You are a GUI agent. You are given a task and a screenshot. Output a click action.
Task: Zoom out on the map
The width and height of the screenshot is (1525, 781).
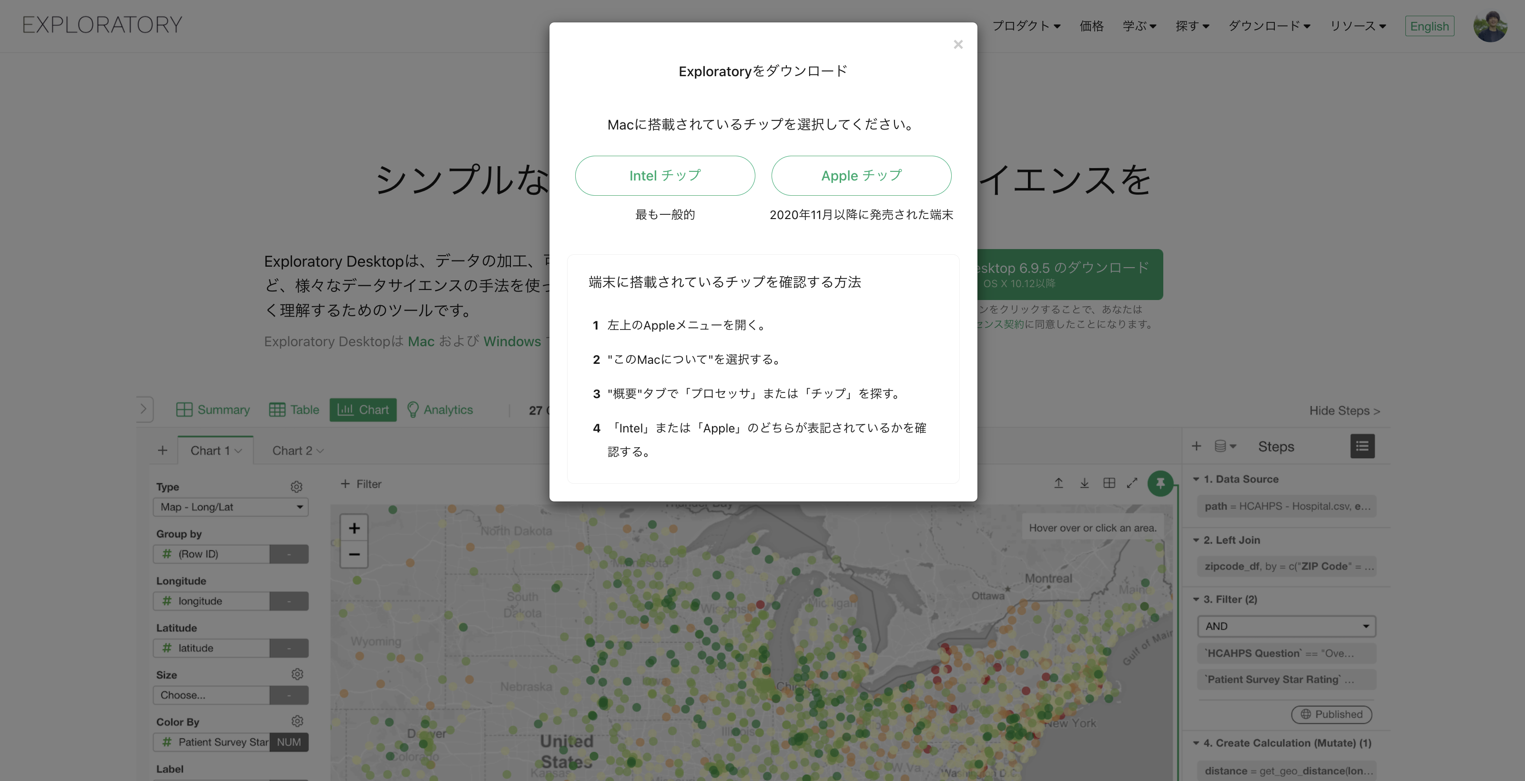354,554
